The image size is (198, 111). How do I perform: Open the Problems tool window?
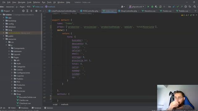[24, 108]
